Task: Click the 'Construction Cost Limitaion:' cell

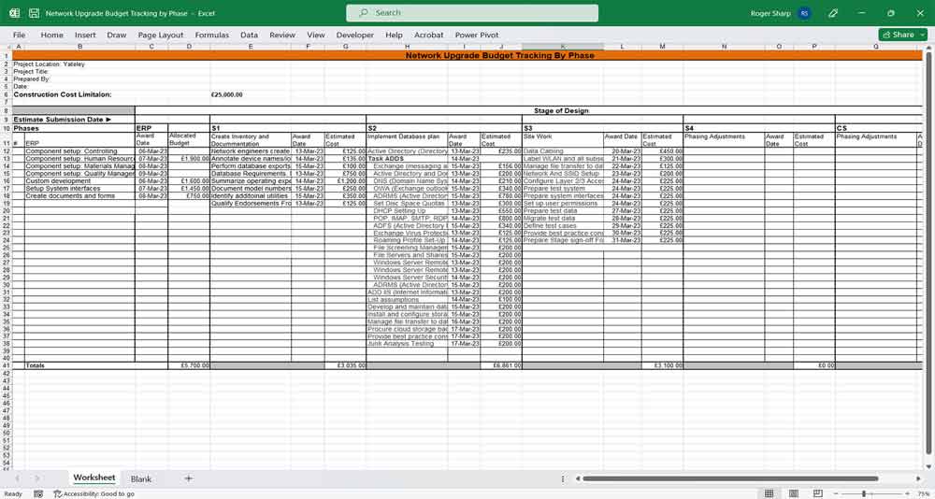Action: [x=63, y=94]
